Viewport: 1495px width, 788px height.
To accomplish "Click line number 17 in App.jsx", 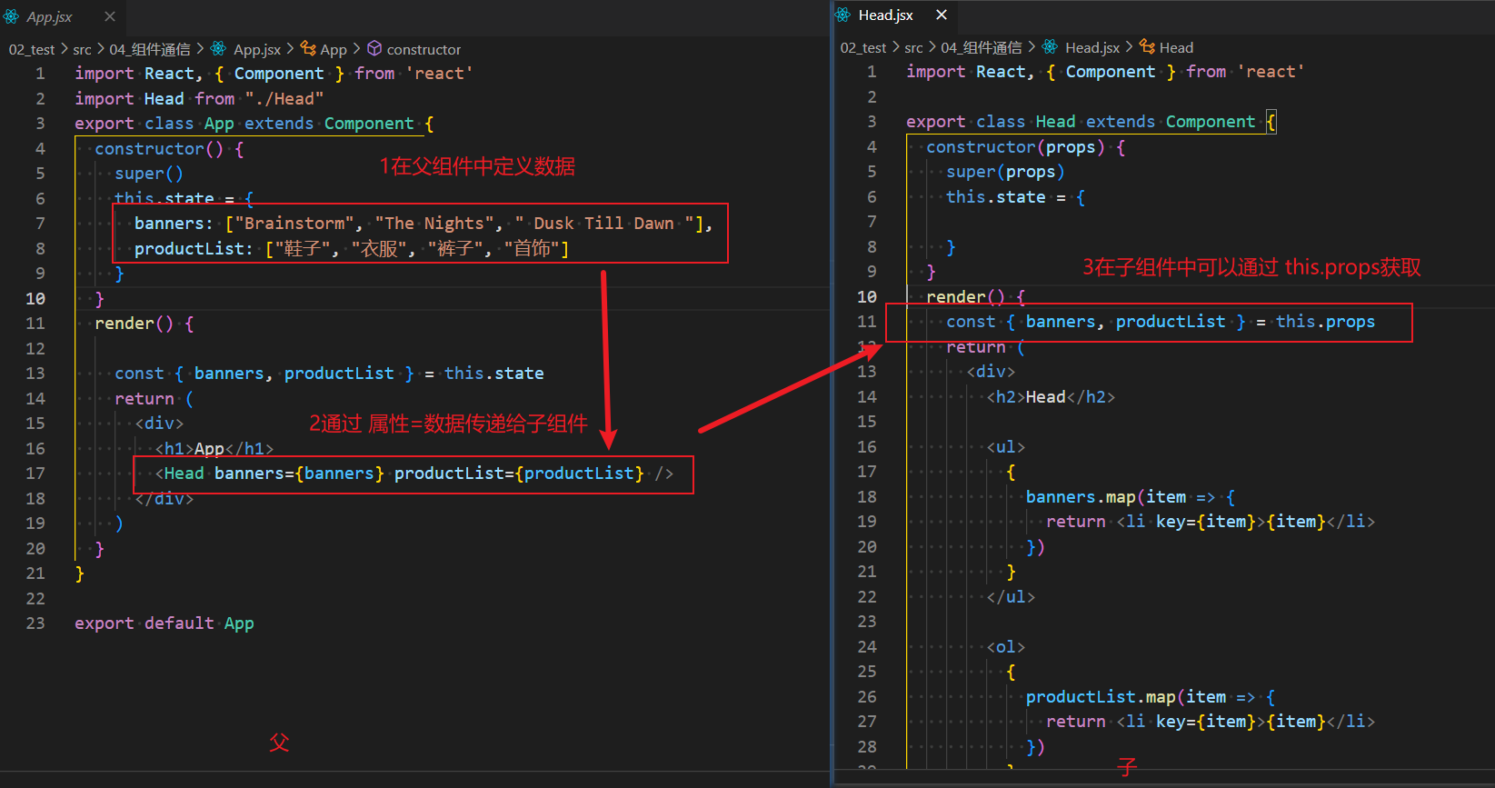I will click(35, 473).
